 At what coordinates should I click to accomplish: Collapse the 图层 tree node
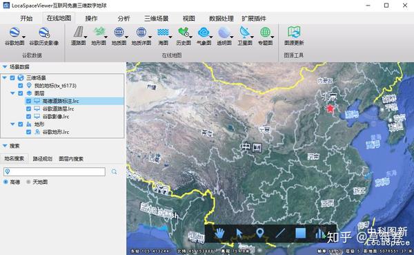[x=12, y=93]
